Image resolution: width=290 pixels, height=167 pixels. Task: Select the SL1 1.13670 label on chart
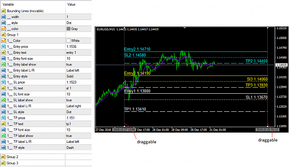(256, 97)
